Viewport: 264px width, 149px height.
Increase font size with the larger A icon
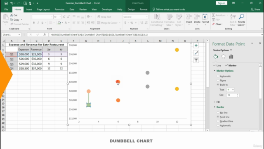pyautogui.click(x=64, y=17)
